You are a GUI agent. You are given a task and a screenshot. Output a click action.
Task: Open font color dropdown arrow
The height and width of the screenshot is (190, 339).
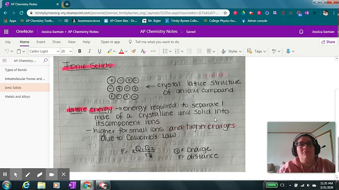coord(126,51)
